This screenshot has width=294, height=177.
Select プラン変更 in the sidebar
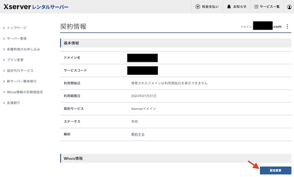click(x=15, y=60)
